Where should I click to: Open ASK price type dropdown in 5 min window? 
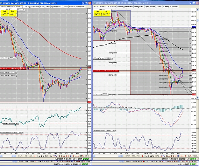pos(31,156)
